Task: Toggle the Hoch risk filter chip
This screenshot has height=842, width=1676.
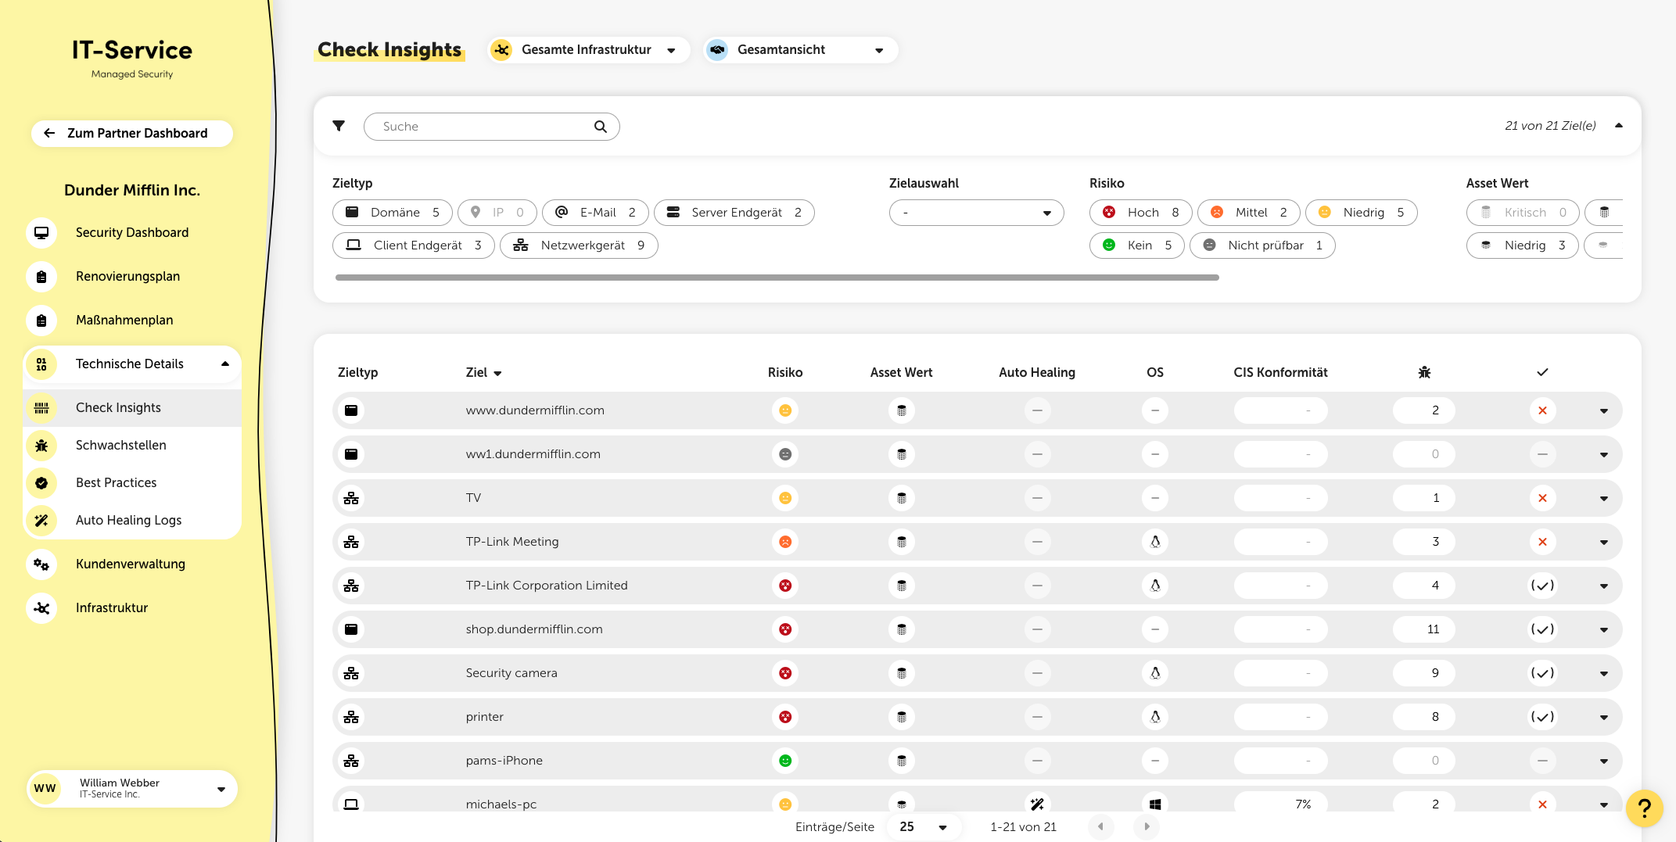Action: pyautogui.click(x=1140, y=213)
